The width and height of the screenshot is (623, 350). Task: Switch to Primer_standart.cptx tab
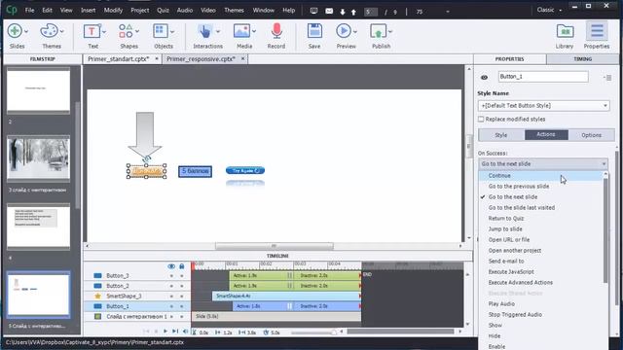[119, 58]
